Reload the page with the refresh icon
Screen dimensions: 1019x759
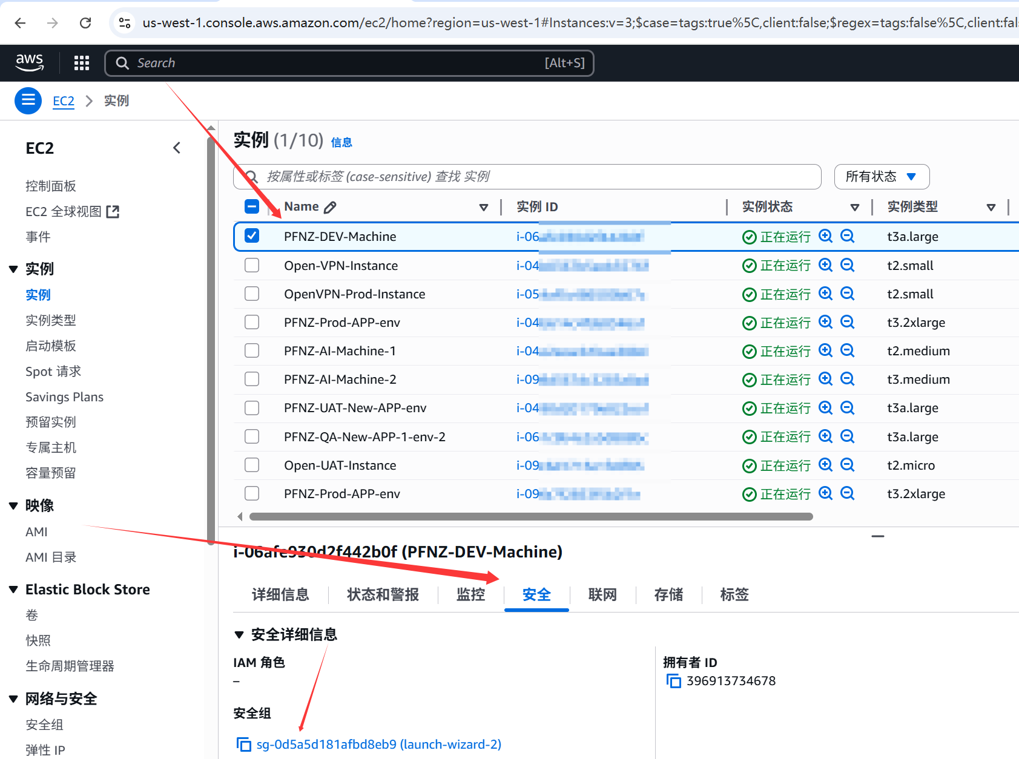[x=85, y=23]
